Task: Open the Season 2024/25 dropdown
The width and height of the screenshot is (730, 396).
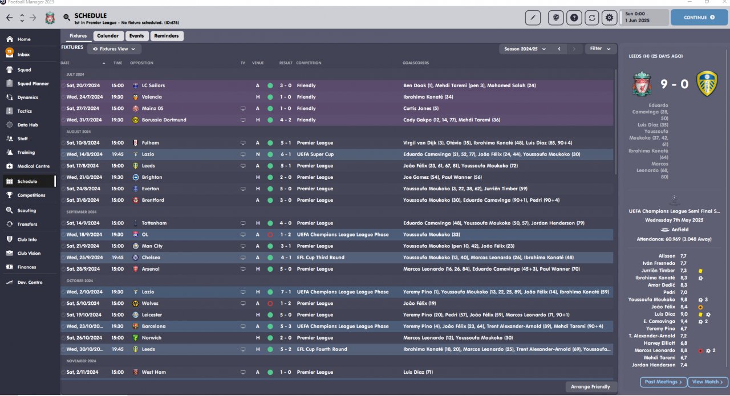Action: tap(525, 49)
